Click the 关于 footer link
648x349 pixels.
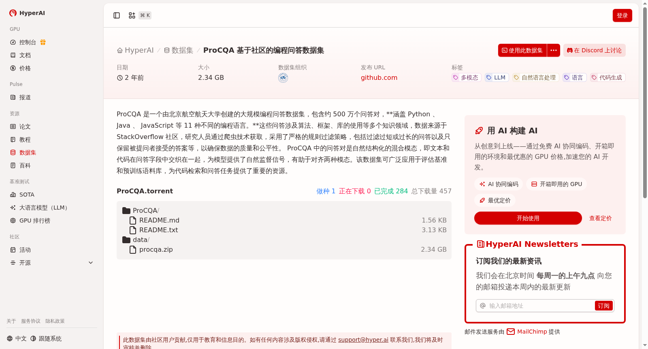[11, 321]
